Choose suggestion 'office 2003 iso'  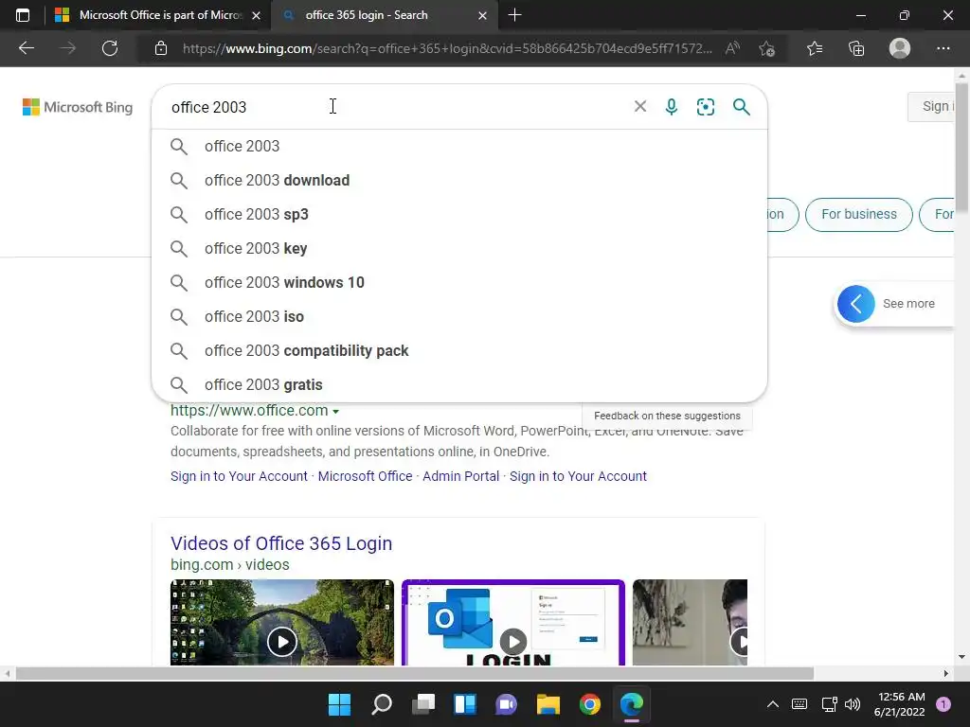click(459, 316)
